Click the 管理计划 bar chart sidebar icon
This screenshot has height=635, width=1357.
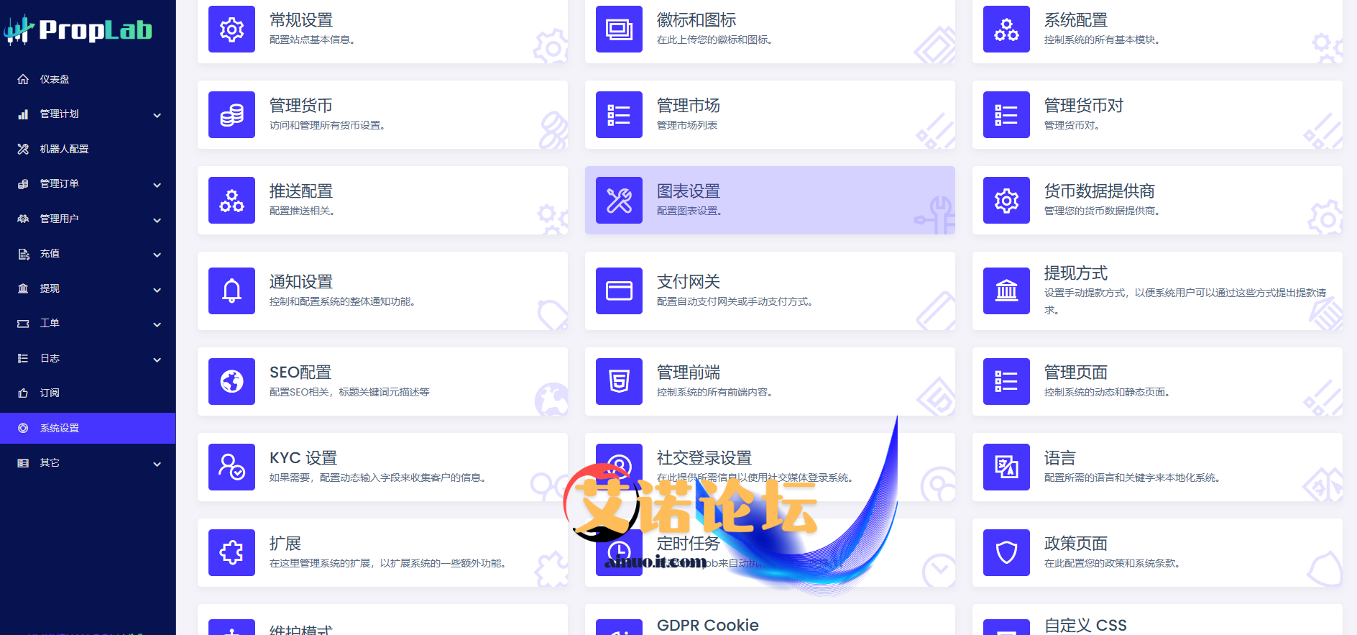(23, 114)
